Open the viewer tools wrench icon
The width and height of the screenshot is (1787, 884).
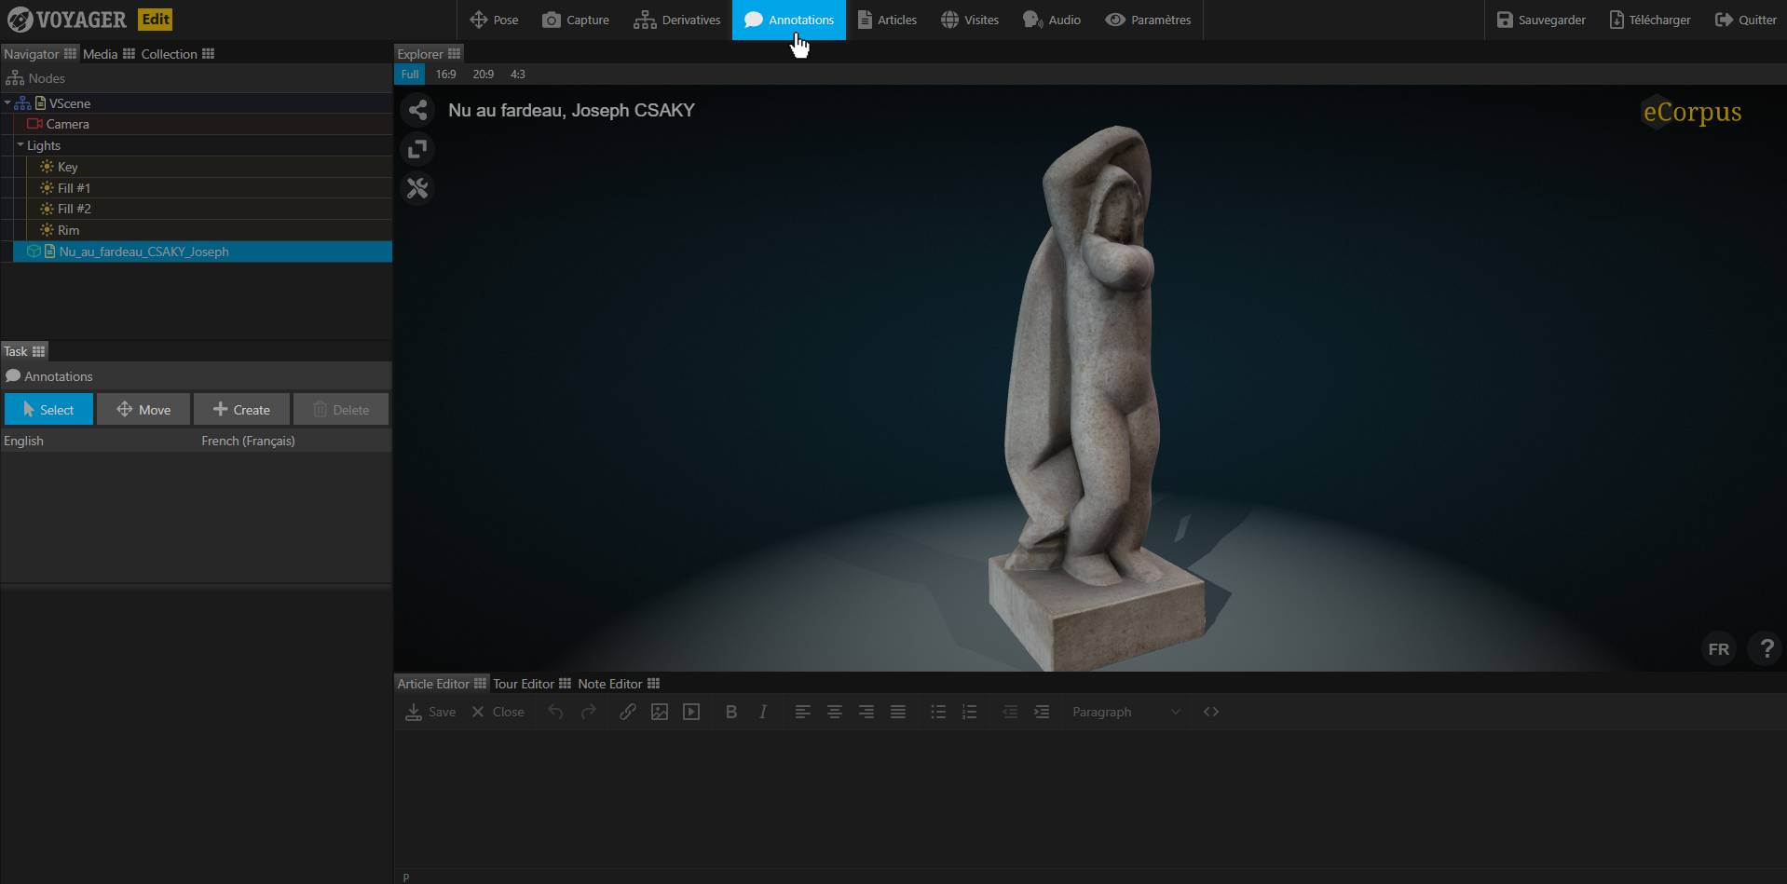click(x=417, y=188)
